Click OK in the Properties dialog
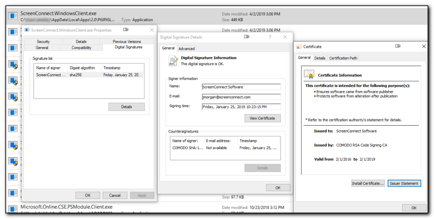 [x=88, y=195]
